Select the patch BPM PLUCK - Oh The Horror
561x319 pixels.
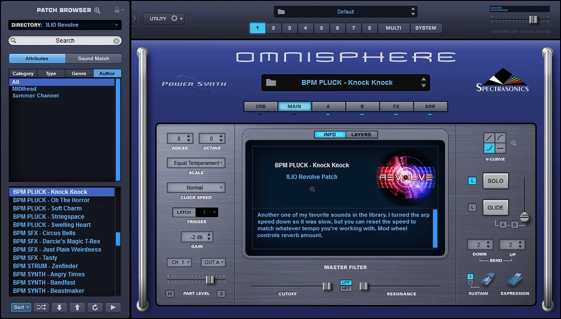coord(51,200)
